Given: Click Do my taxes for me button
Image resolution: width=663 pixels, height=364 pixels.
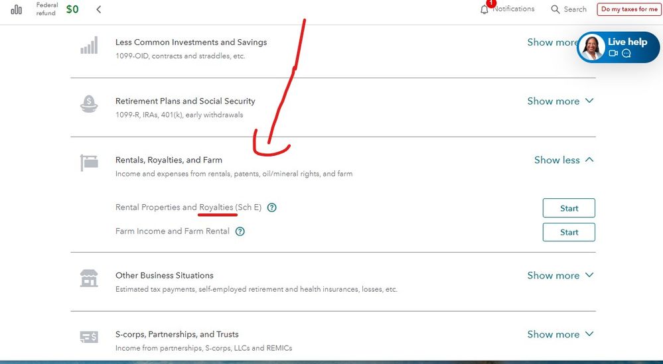Looking at the screenshot, I should [x=629, y=9].
